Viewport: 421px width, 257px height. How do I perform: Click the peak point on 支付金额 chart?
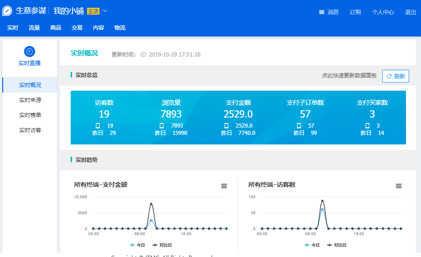(151, 204)
